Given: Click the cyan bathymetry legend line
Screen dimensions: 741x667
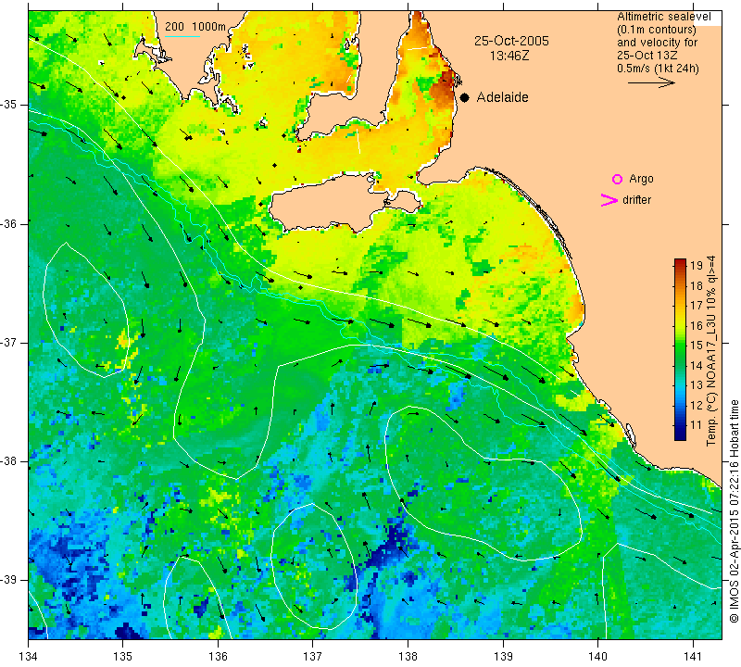Looking at the screenshot, I should 182,36.
